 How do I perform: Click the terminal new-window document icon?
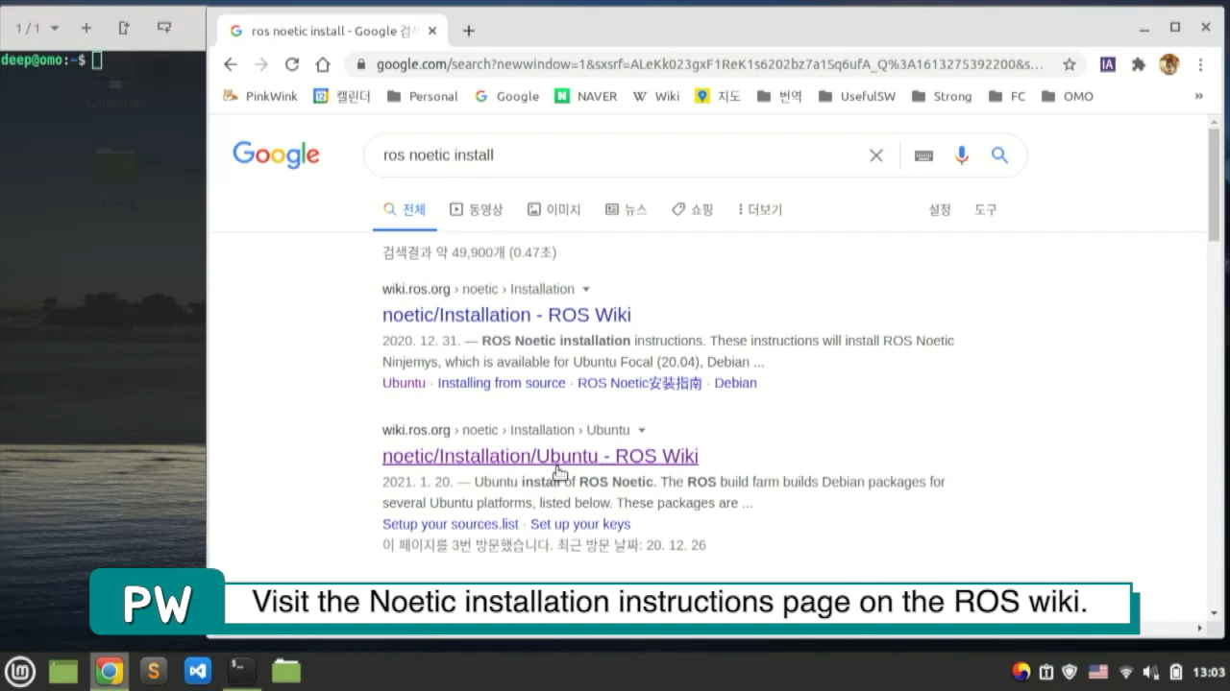point(124,28)
